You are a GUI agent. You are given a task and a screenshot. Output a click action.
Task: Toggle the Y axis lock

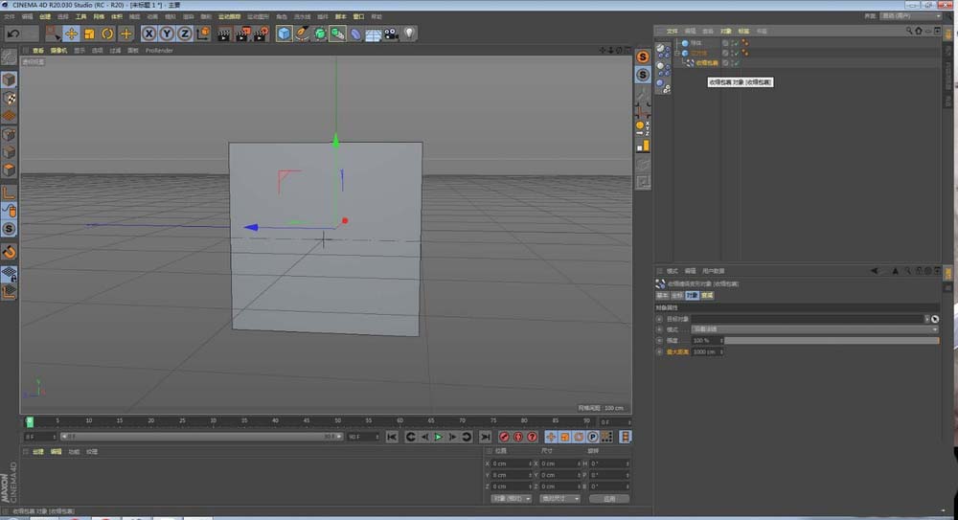click(167, 34)
